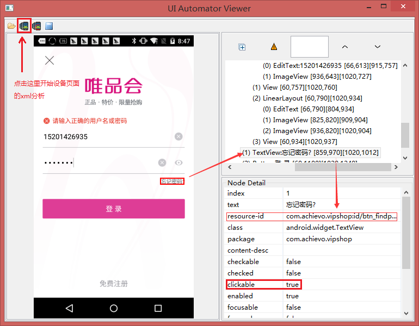The height and width of the screenshot is (326, 419).
Task: Click the 忘记密码 link in screenshot
Action: [x=172, y=181]
